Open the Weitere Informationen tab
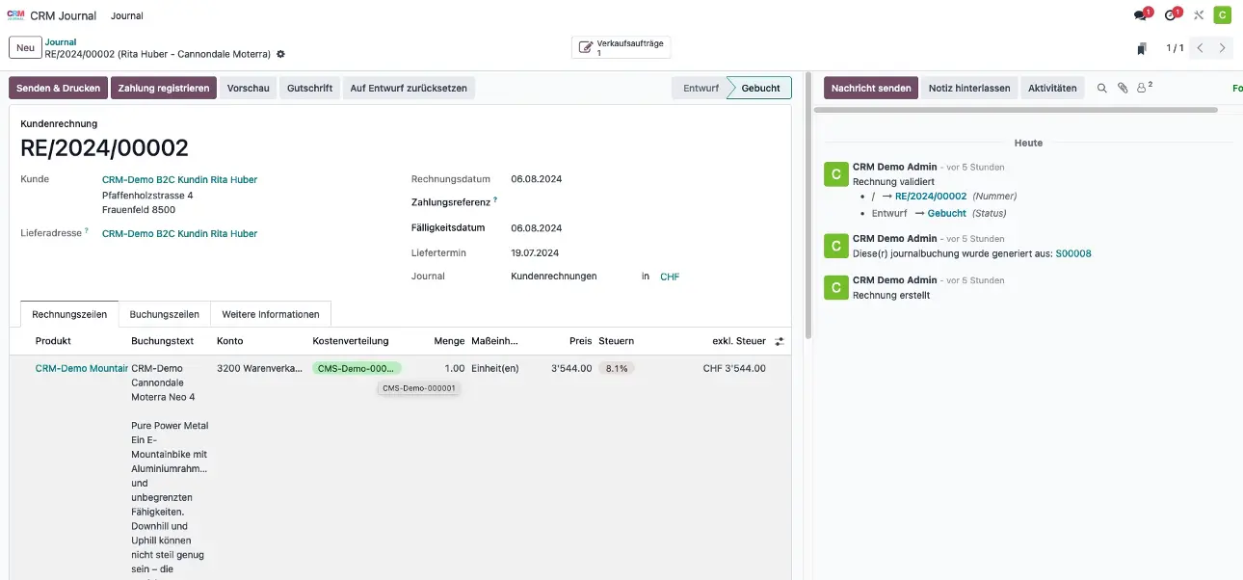Screen dimensions: 1243x580 click(x=271, y=314)
